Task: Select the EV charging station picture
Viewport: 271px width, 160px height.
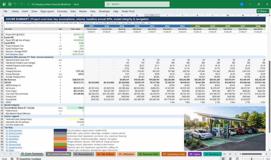Action: [225, 129]
